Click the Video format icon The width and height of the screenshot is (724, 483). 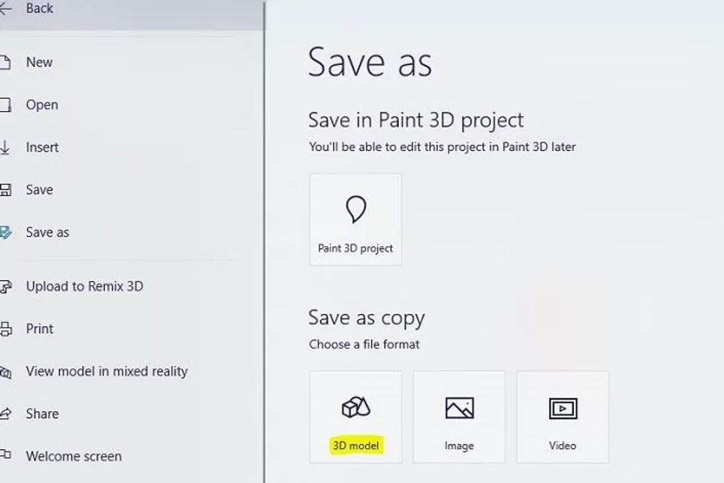[x=563, y=408]
